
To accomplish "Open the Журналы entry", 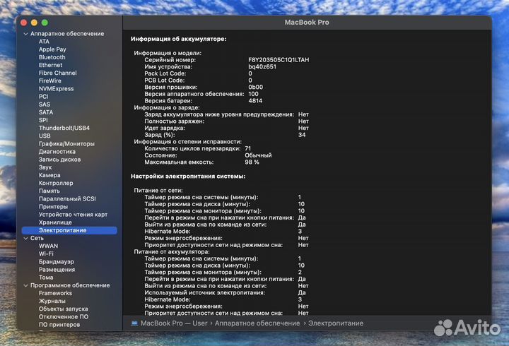I will tap(52, 301).
